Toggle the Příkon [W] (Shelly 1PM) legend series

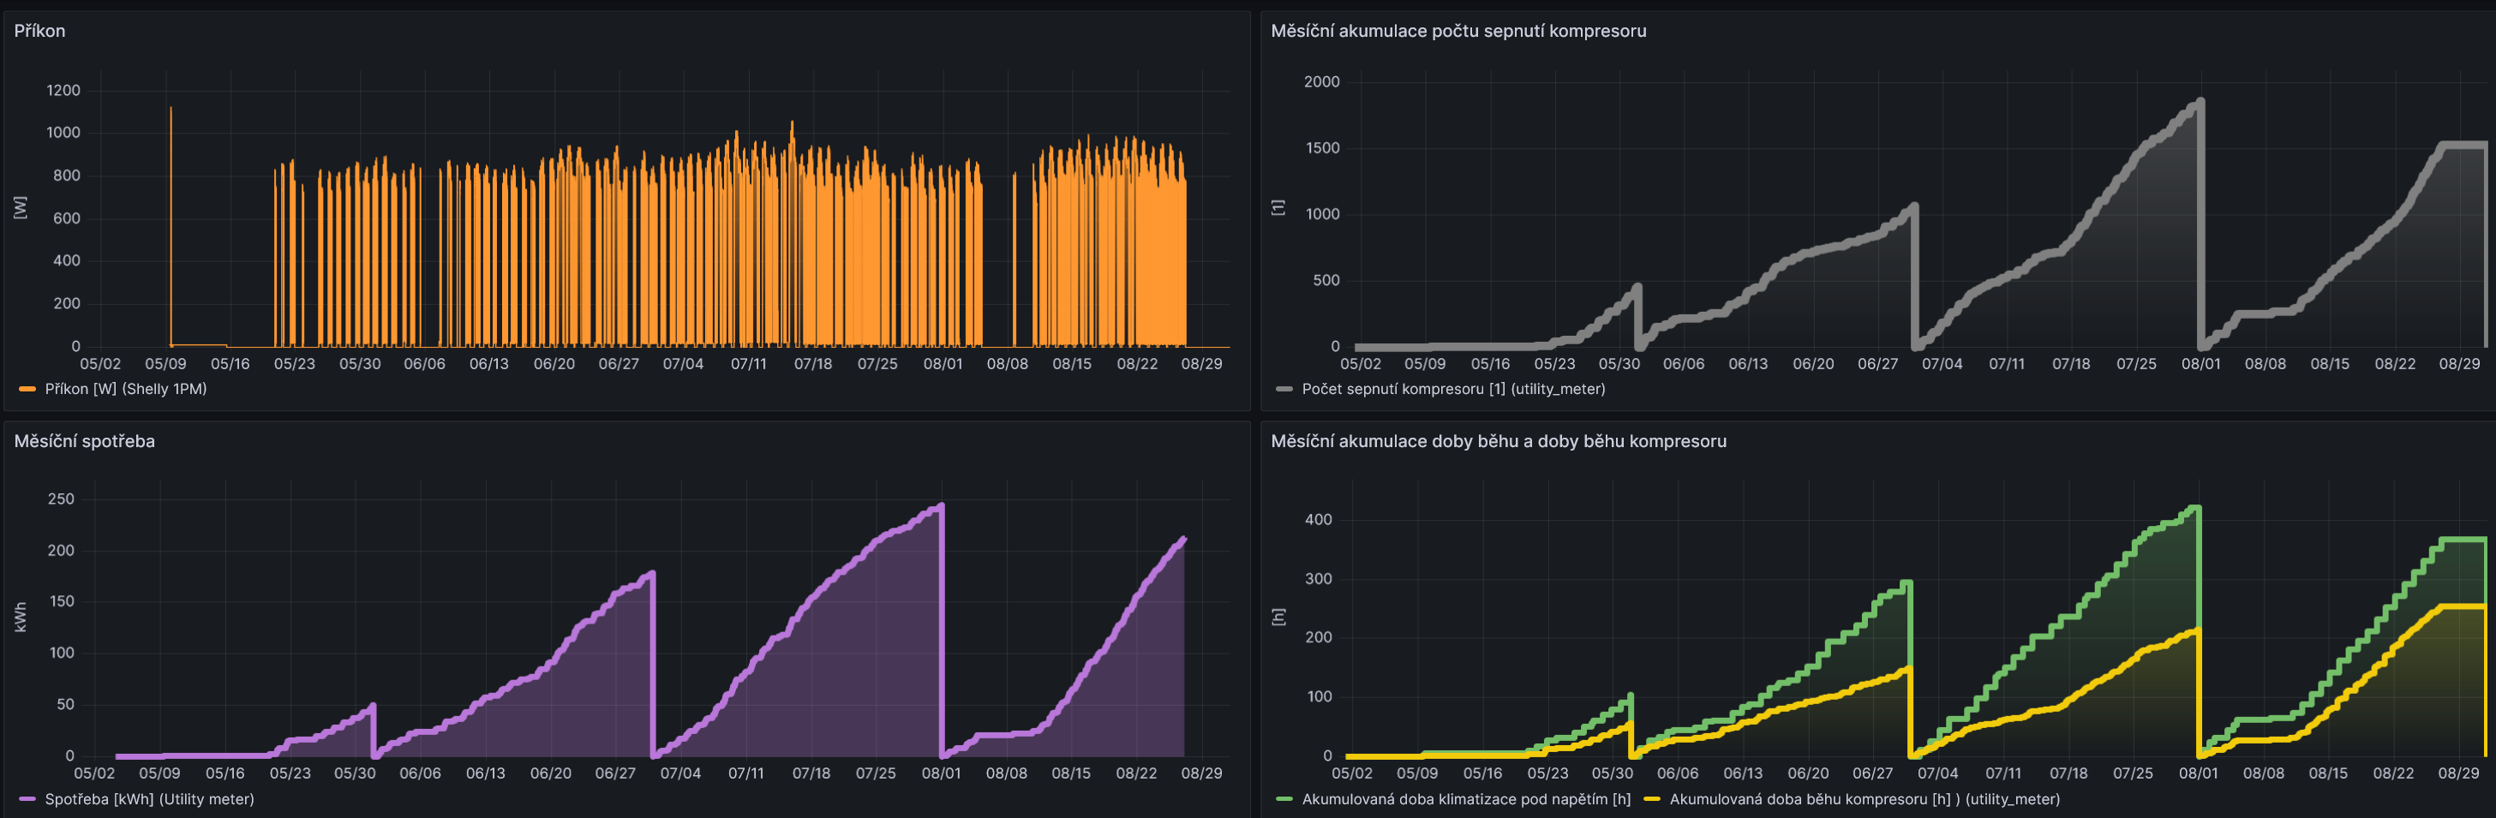pos(125,389)
